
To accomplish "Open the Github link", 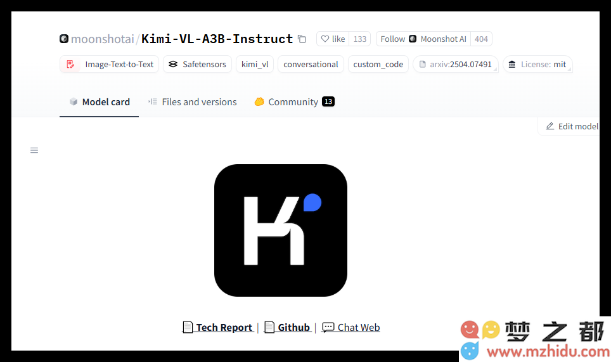I will 293,328.
